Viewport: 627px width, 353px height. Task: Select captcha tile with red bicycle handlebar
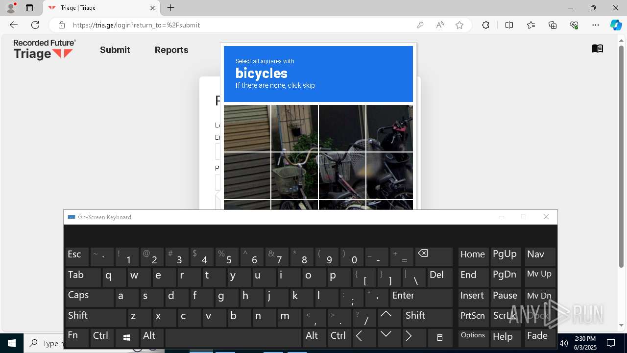tap(389, 128)
